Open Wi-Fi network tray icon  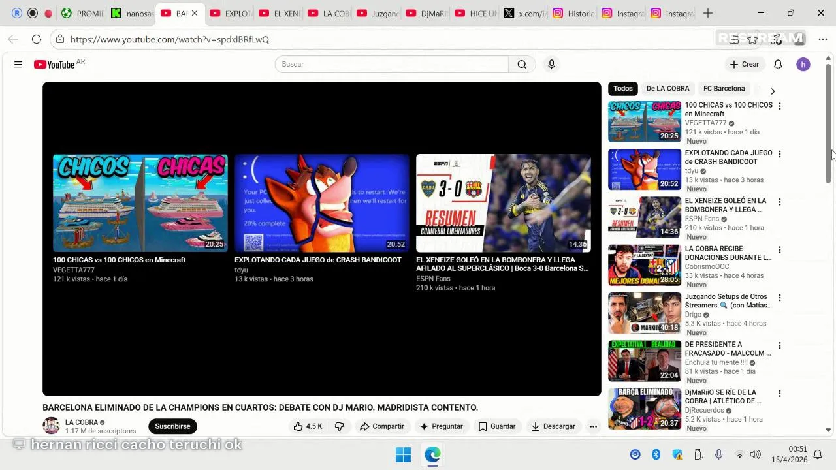[x=739, y=454]
